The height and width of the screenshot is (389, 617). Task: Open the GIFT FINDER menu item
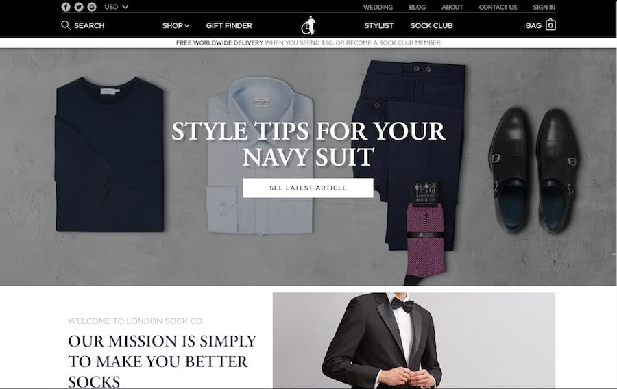coord(229,25)
